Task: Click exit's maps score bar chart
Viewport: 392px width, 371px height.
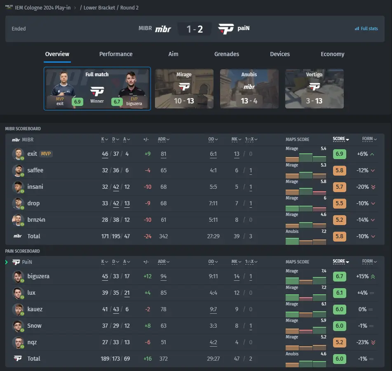Action: coord(306,157)
